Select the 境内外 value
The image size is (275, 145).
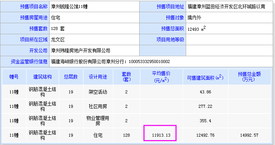click(x=194, y=17)
